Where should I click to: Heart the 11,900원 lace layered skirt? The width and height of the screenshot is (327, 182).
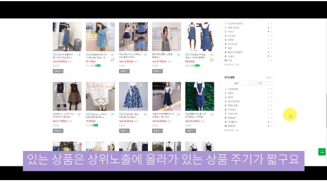coord(79,115)
